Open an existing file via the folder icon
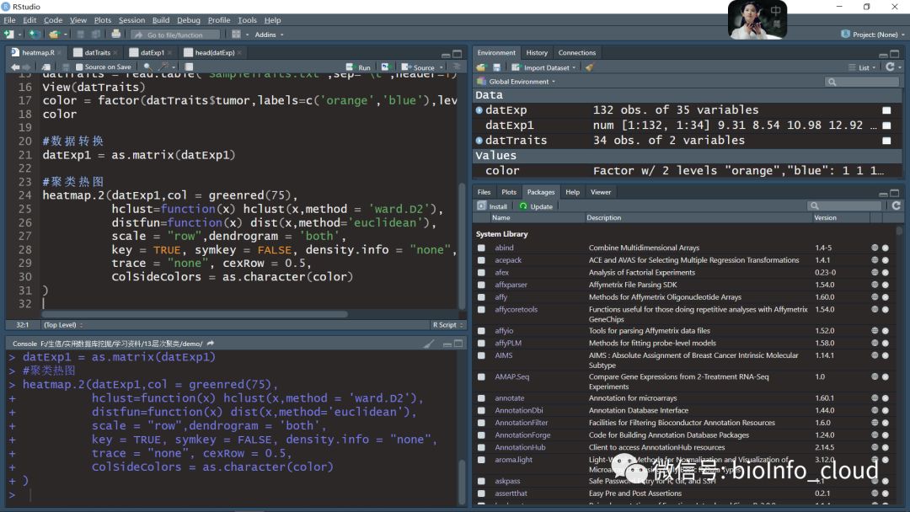Screen dimensions: 910x512 55,35
